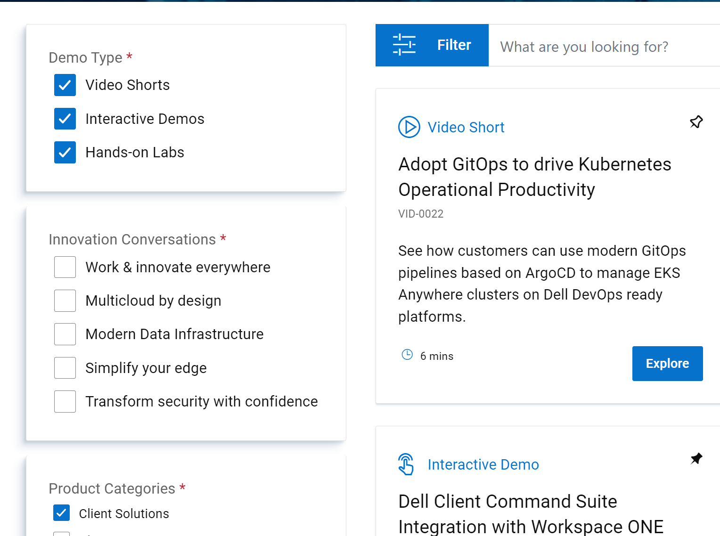Disable the Interactive Demos filter
This screenshot has width=720, height=536.
(x=65, y=119)
